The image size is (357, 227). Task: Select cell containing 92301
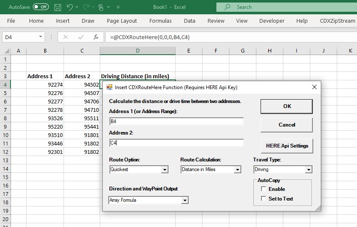click(x=45, y=152)
